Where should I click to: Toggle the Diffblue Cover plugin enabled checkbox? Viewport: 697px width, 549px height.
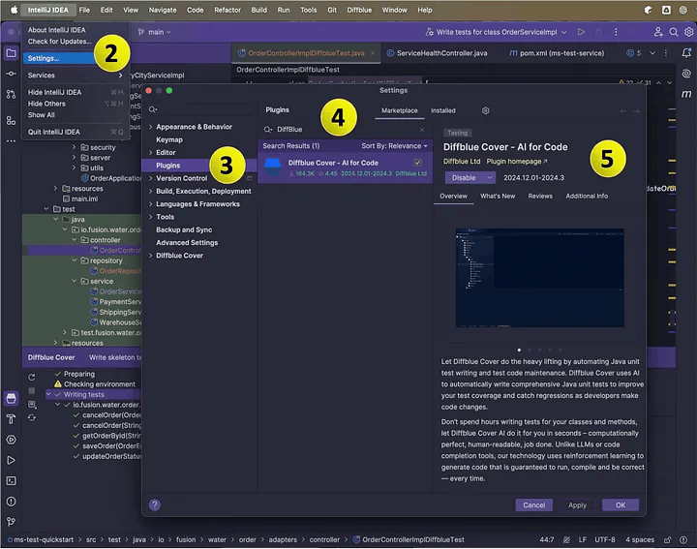pyautogui.click(x=417, y=163)
